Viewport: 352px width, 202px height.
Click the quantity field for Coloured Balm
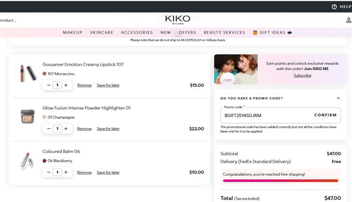coord(57,172)
